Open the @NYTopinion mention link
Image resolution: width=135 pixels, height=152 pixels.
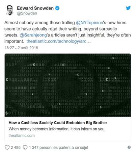tap(89, 23)
